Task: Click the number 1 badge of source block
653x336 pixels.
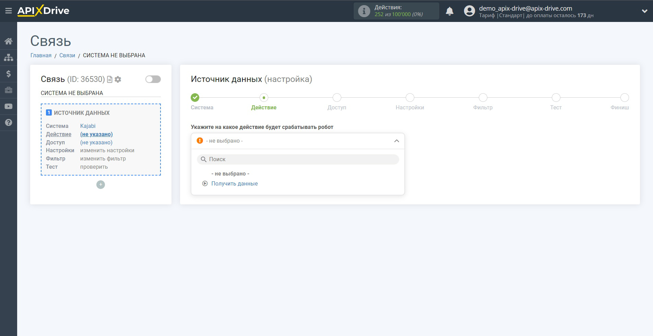Action: (x=49, y=112)
